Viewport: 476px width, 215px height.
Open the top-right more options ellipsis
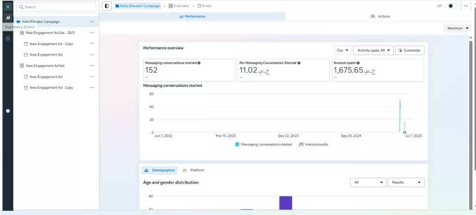point(466,6)
